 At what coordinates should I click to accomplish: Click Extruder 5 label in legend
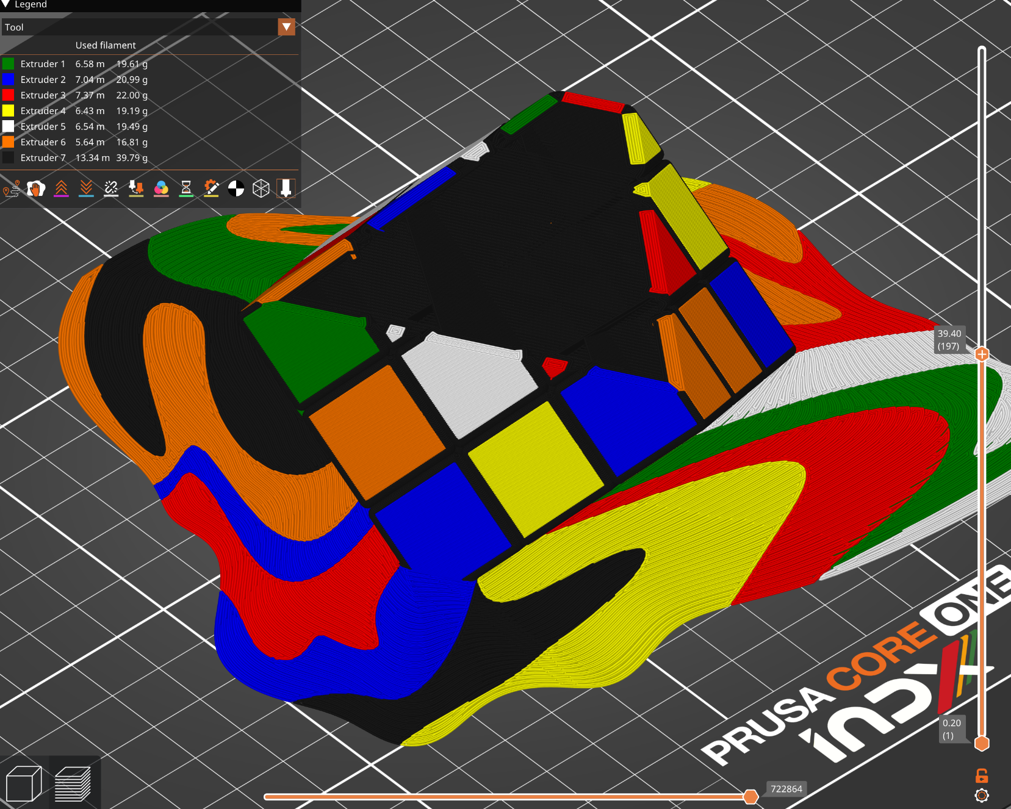pyautogui.click(x=43, y=126)
